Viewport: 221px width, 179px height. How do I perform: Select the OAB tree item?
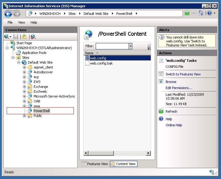click(37, 101)
